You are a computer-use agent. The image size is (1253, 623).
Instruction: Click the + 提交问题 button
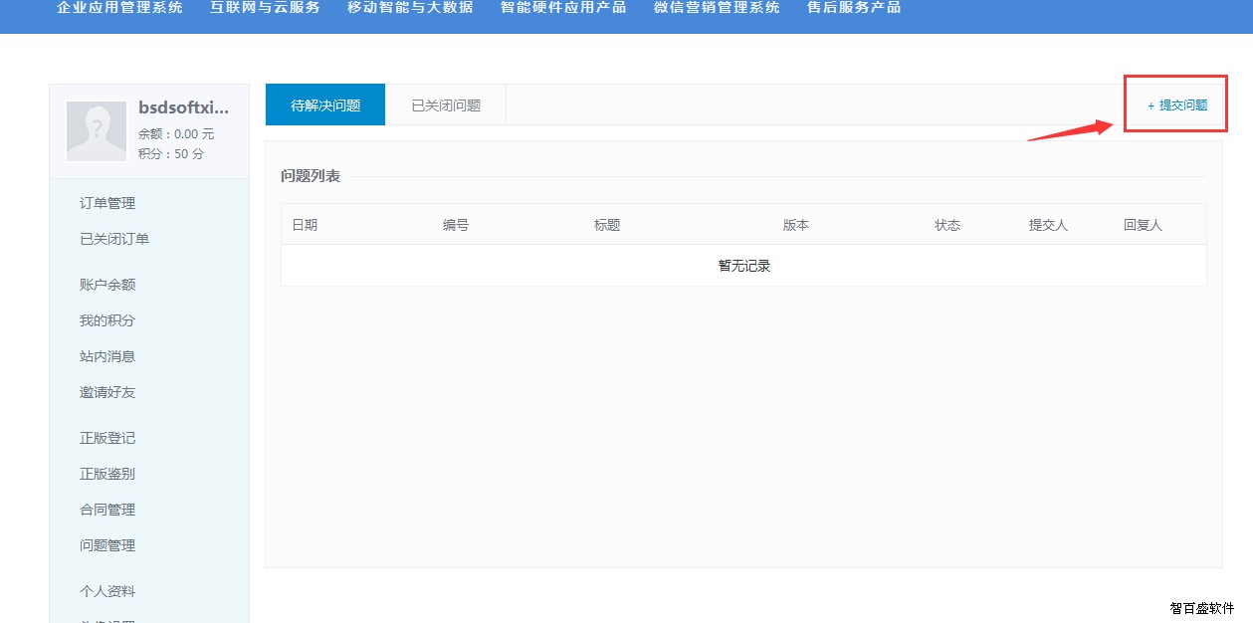(x=1177, y=104)
